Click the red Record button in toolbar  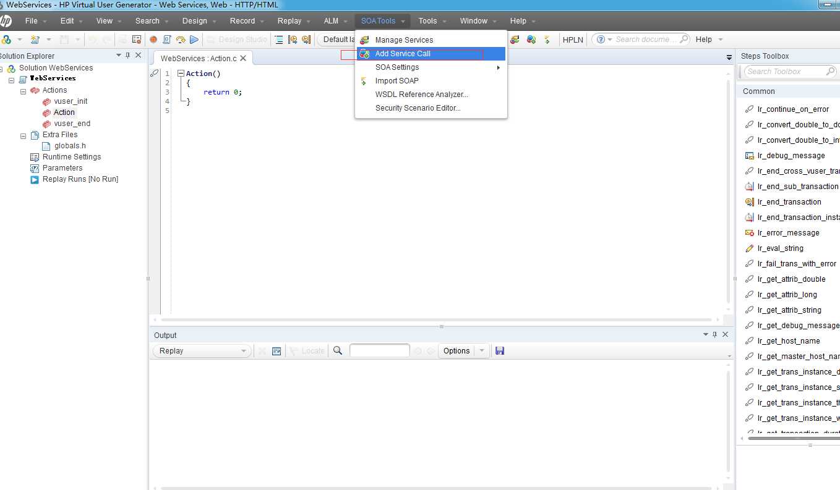tap(153, 40)
